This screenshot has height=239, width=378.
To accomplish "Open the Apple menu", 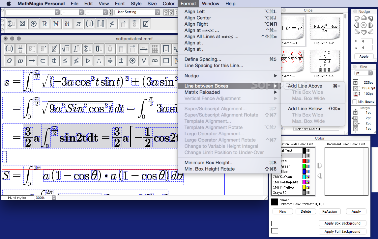I will (9, 4).
